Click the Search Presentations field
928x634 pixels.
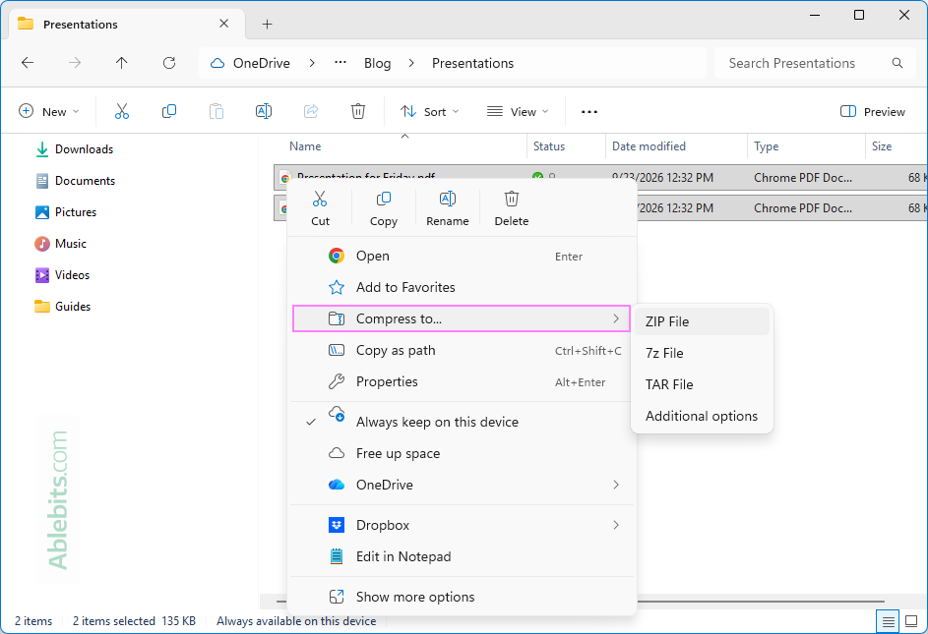click(817, 63)
